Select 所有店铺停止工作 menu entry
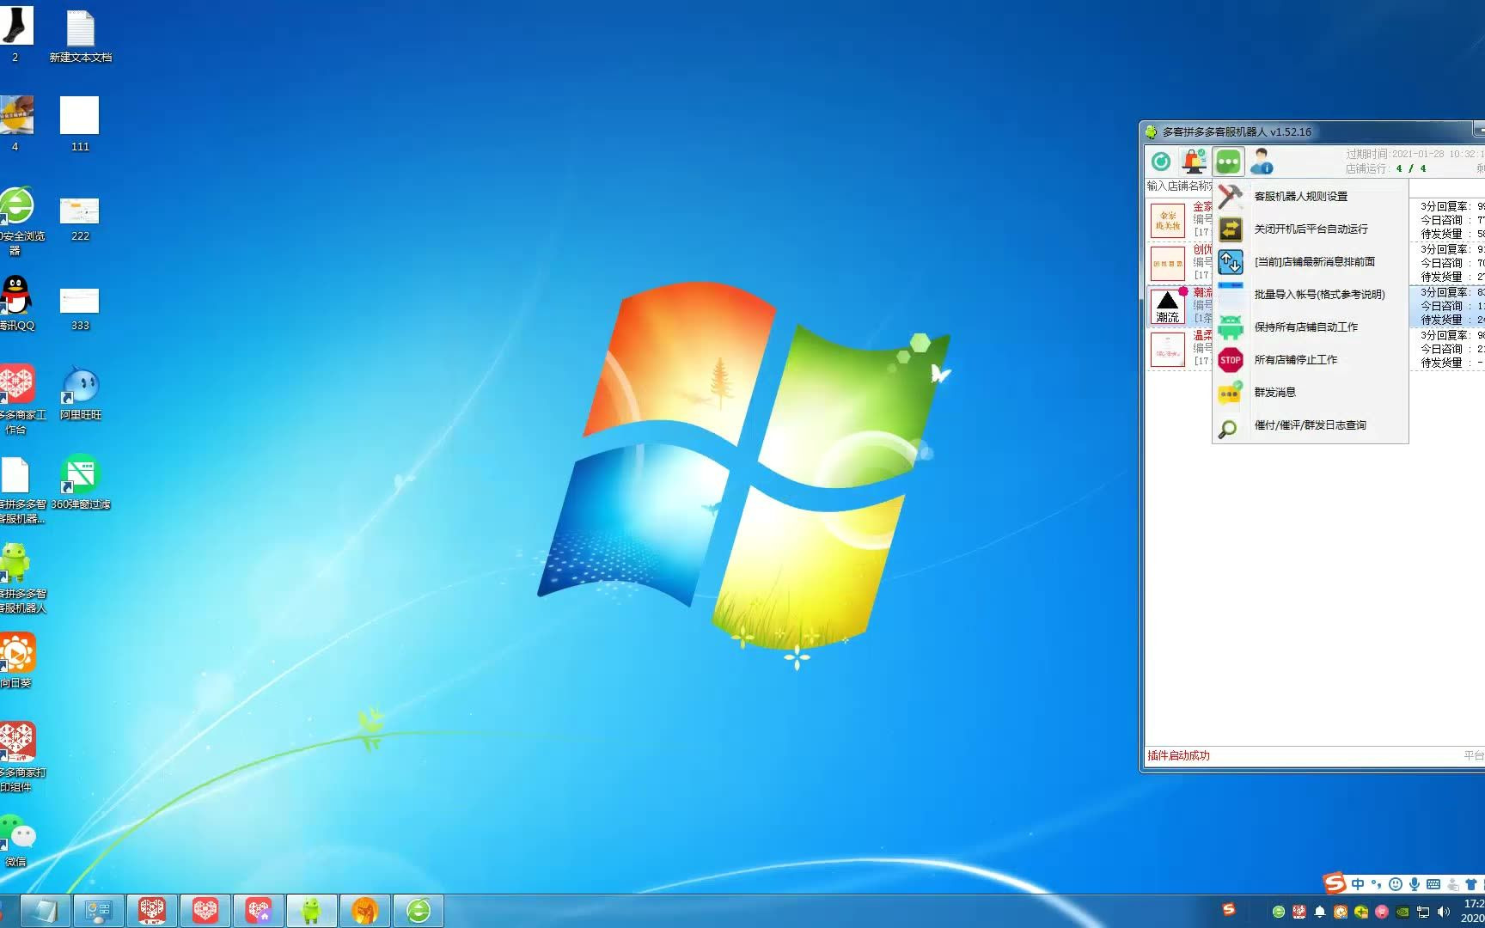Viewport: 1485px width, 928px height. [1310, 360]
